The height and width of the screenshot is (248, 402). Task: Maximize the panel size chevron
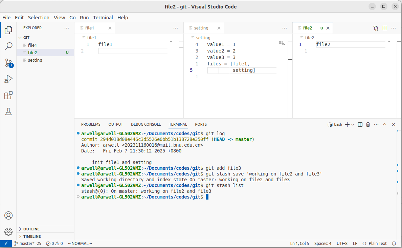tap(385, 124)
